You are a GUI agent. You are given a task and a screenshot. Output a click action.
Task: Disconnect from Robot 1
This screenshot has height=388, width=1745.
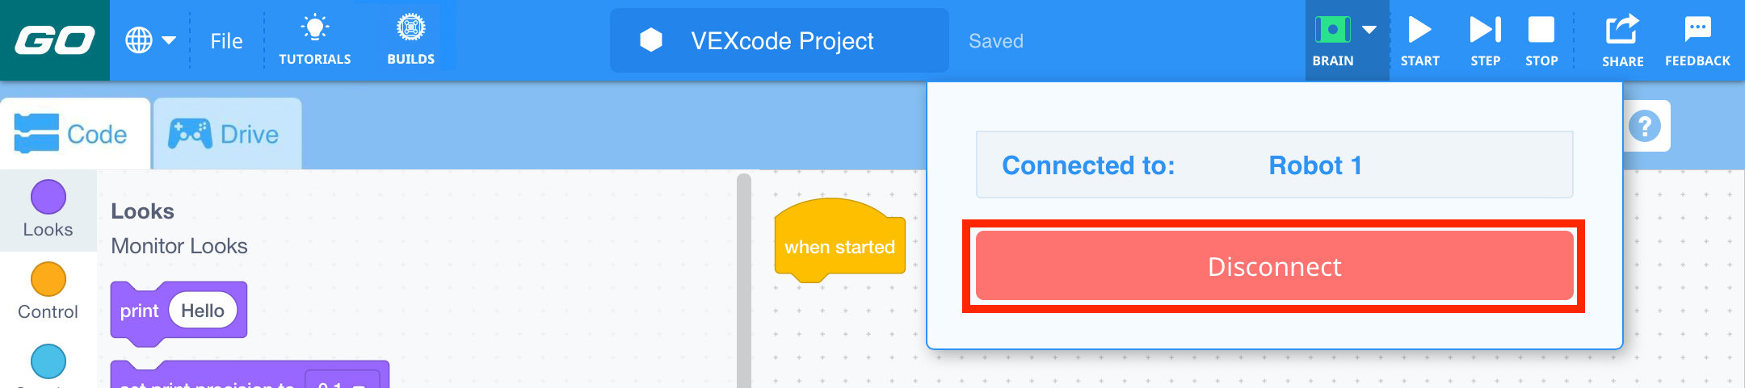pyautogui.click(x=1274, y=266)
